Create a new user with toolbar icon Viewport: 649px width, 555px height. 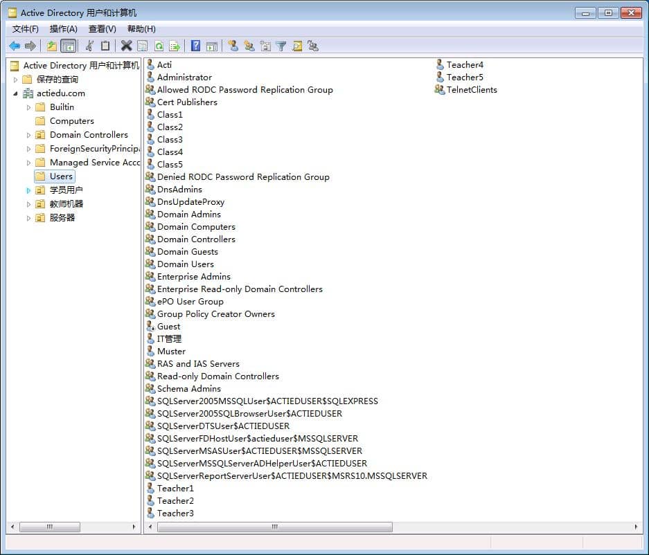pos(233,46)
